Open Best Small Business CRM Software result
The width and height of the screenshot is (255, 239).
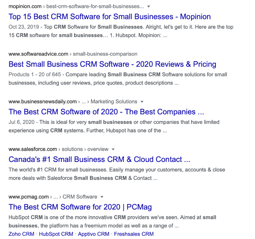pos(112,64)
